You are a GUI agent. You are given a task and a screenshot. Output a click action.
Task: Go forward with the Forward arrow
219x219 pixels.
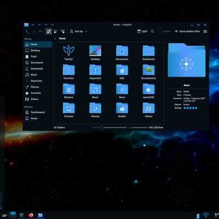coord(33,32)
